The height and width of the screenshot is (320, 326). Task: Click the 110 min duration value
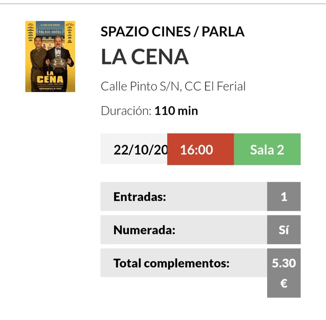pos(176,111)
